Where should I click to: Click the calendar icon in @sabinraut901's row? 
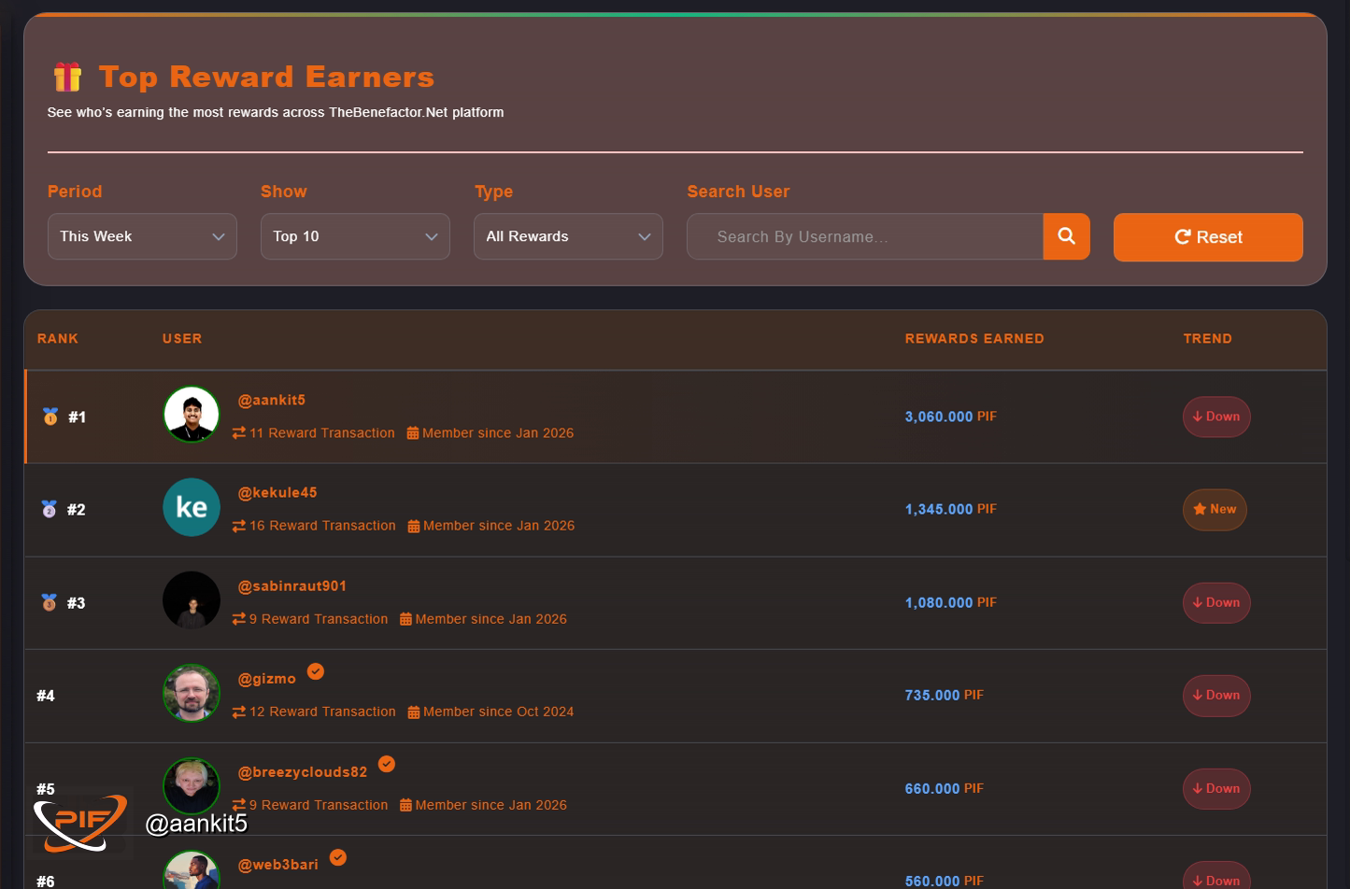405,618
